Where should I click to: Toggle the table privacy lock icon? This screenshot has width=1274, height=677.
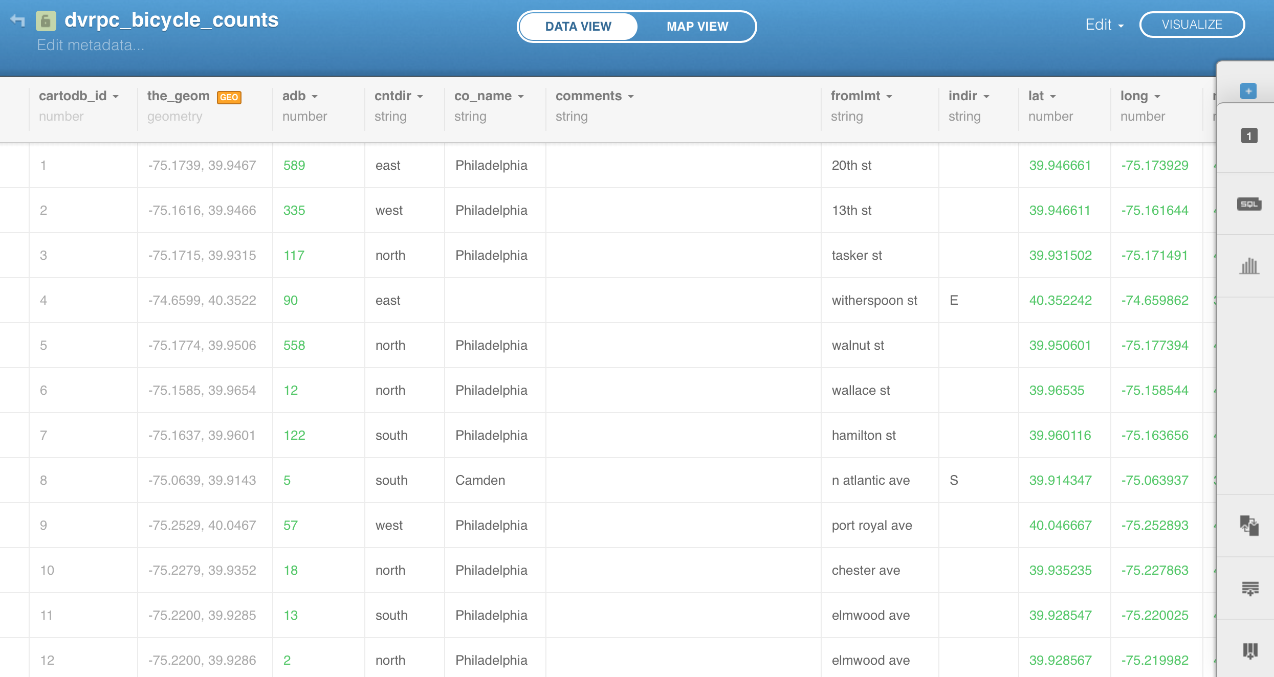coord(46,21)
